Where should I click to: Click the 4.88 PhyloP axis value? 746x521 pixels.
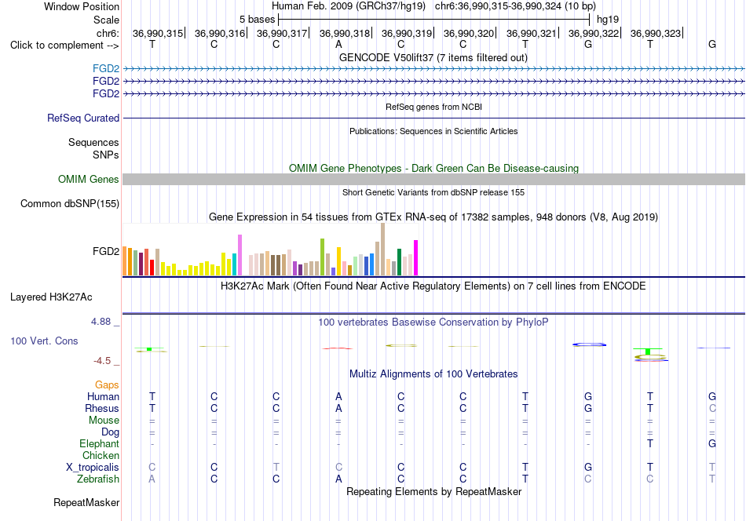point(101,322)
